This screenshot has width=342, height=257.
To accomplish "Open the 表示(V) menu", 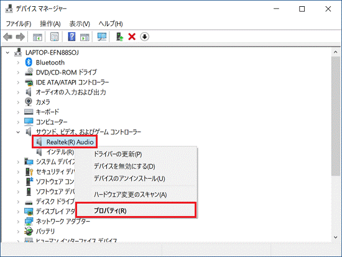I will pyautogui.click(x=80, y=24).
